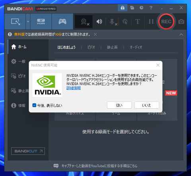This screenshot has width=191, height=176.
Task: Select the game recording mode gamepad icon
Action: coord(62,22)
